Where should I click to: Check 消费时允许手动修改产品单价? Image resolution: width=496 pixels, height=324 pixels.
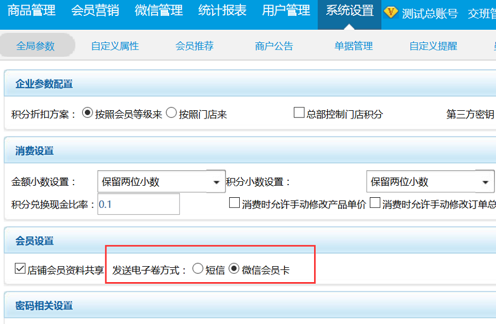click(x=234, y=203)
